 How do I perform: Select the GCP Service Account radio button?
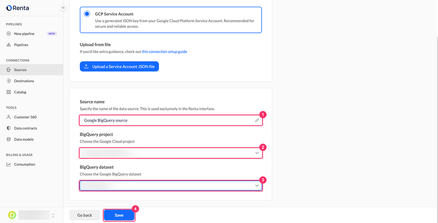(x=87, y=14)
